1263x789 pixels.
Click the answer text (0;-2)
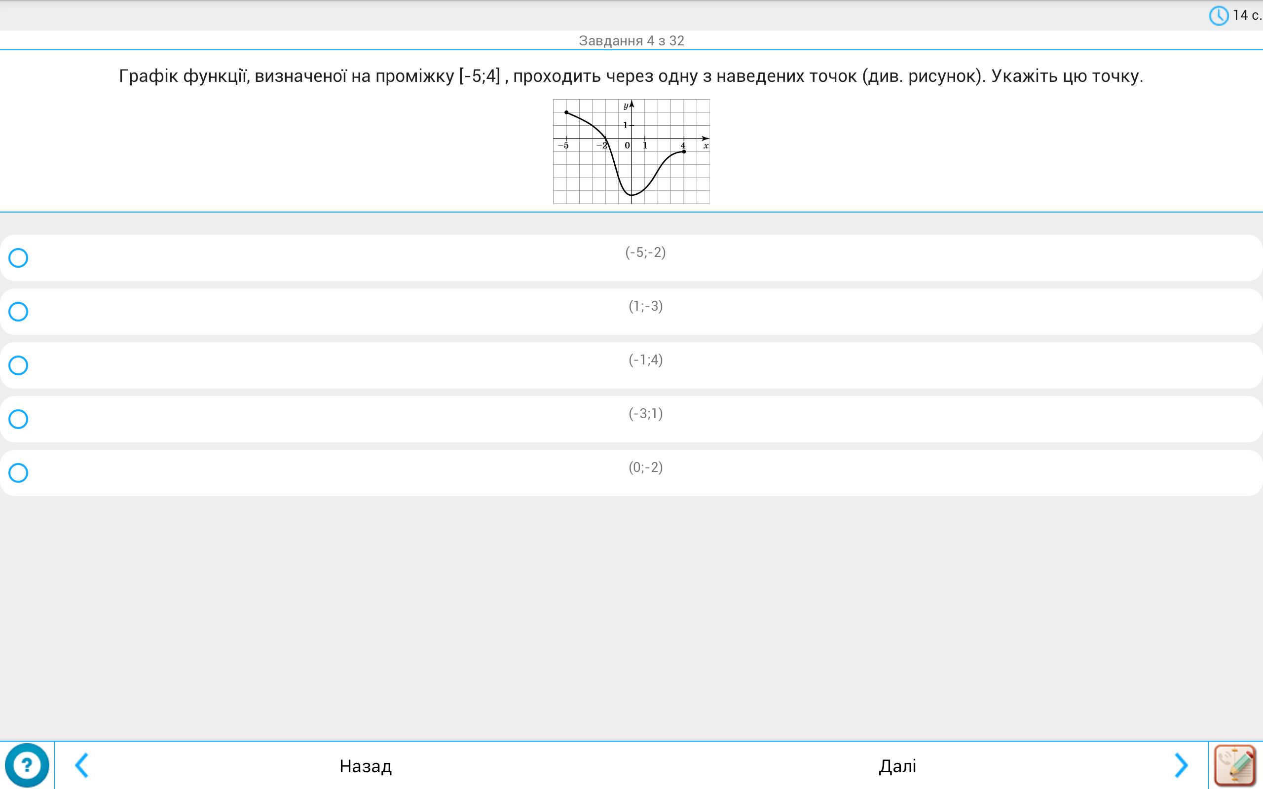(645, 467)
